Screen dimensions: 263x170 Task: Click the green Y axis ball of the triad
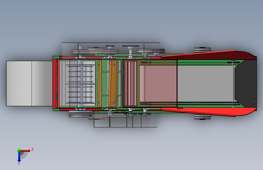pyautogui.click(x=19, y=151)
